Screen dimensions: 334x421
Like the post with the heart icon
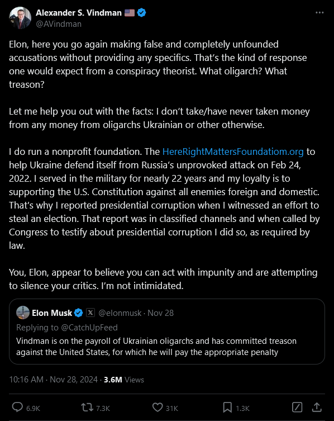tap(158, 408)
